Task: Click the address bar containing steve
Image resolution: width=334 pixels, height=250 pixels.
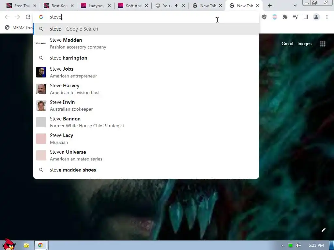Action: pyautogui.click(x=146, y=17)
